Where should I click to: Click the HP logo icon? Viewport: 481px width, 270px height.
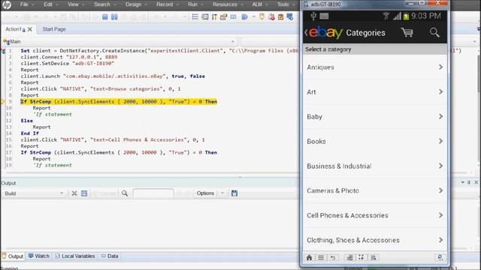coord(7,4)
